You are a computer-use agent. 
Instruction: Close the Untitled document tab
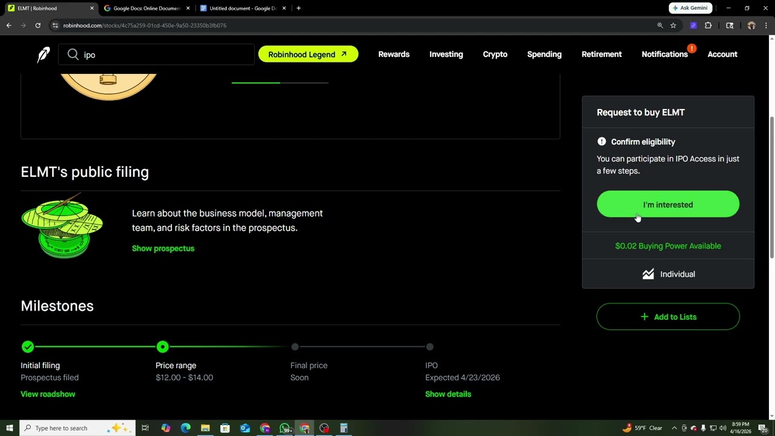click(285, 8)
